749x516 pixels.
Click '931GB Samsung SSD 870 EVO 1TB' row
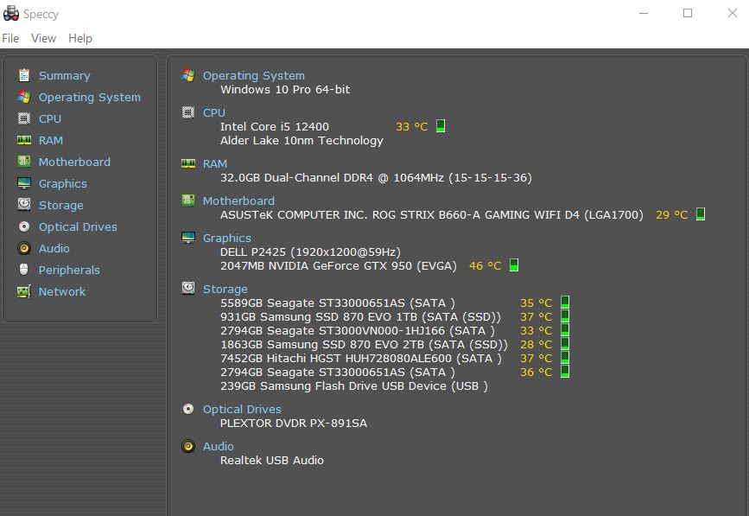point(360,316)
